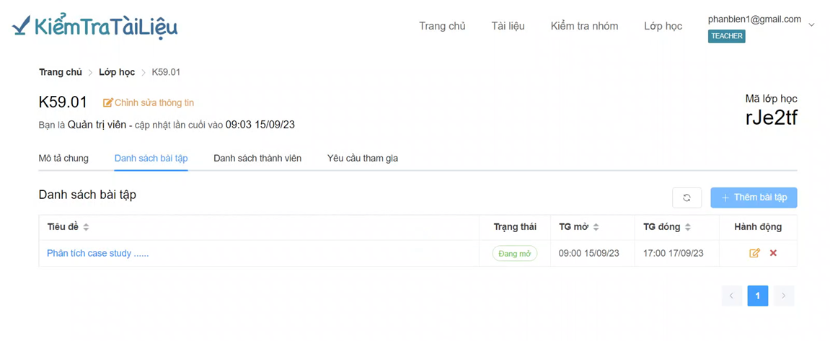Switch to the Mô tả chung tab
Image resolution: width=830 pixels, height=341 pixels.
pos(63,159)
